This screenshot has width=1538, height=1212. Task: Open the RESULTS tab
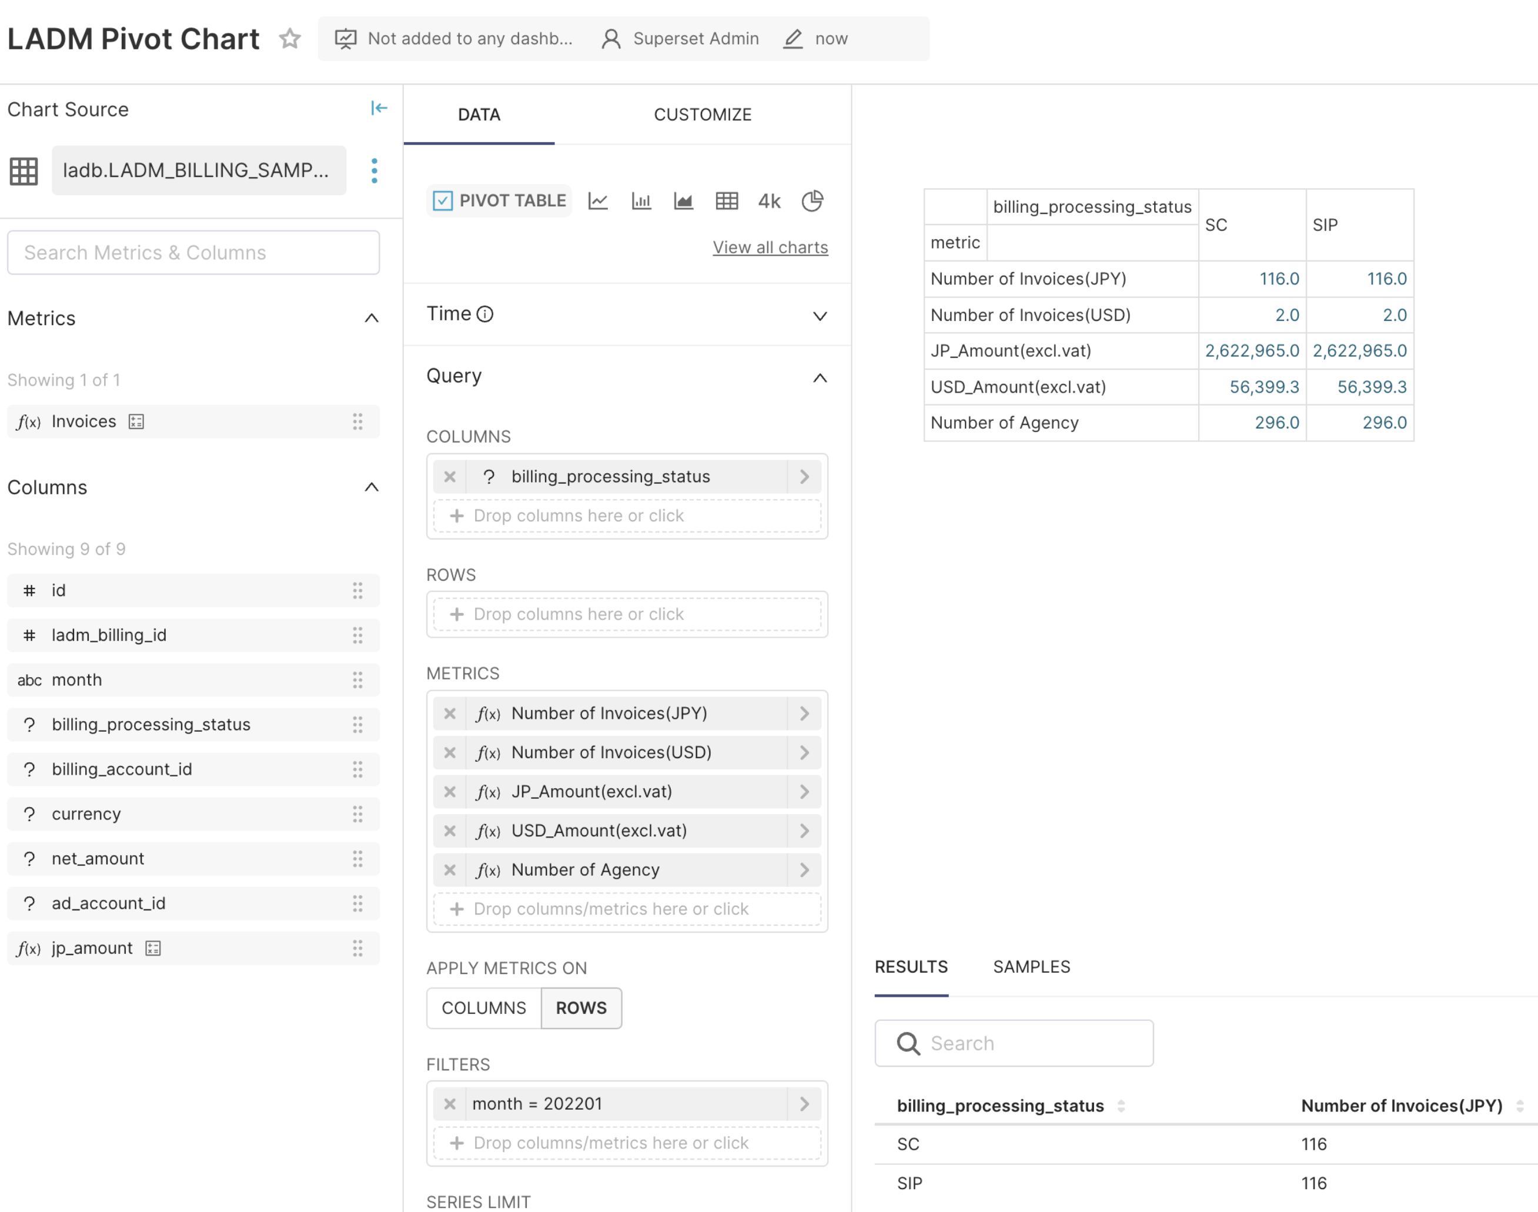911,967
